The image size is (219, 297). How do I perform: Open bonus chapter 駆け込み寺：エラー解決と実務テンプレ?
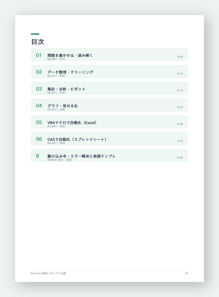[x=109, y=155]
